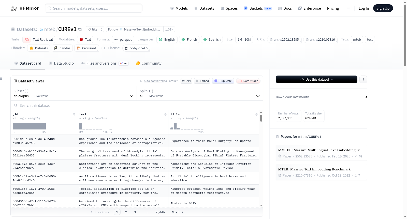Click the text lengths histogram
The height and width of the screenshot is (219, 407).
(x=95, y=126)
